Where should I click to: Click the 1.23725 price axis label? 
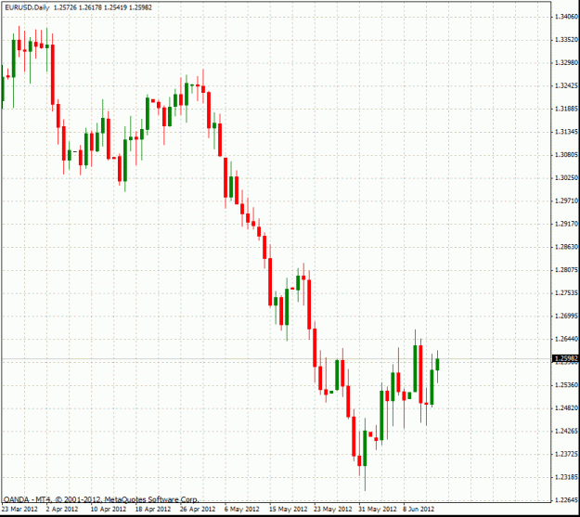[566, 454]
